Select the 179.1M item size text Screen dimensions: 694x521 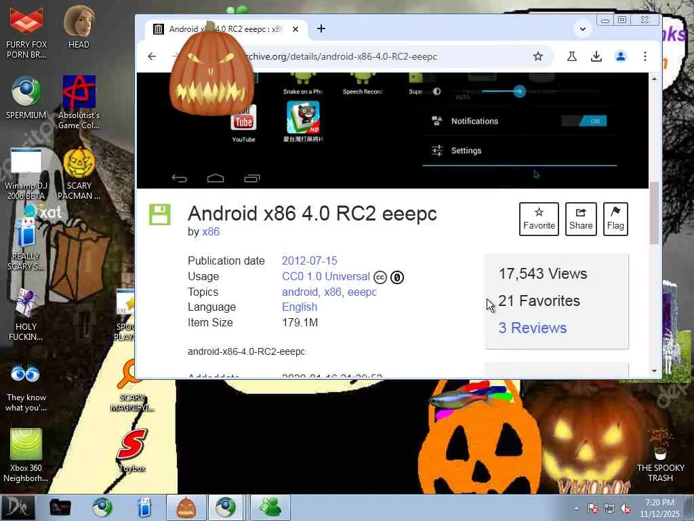click(x=300, y=322)
